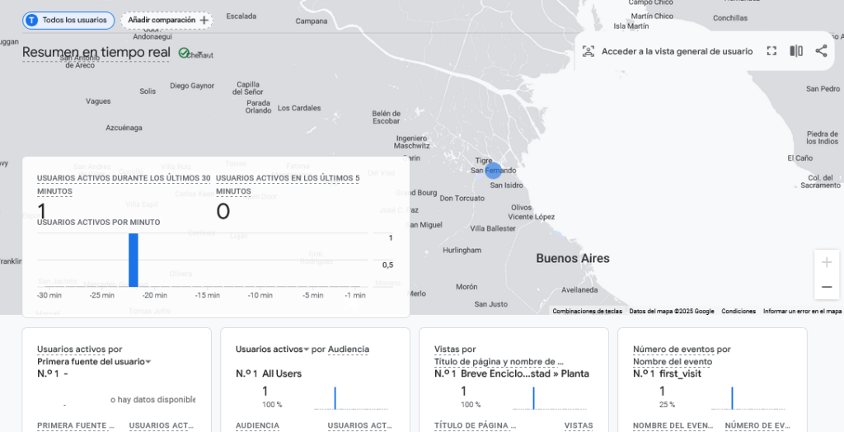The width and height of the screenshot is (844, 432).
Task: Click Acceder a la vista general de usuario
Action: (677, 51)
